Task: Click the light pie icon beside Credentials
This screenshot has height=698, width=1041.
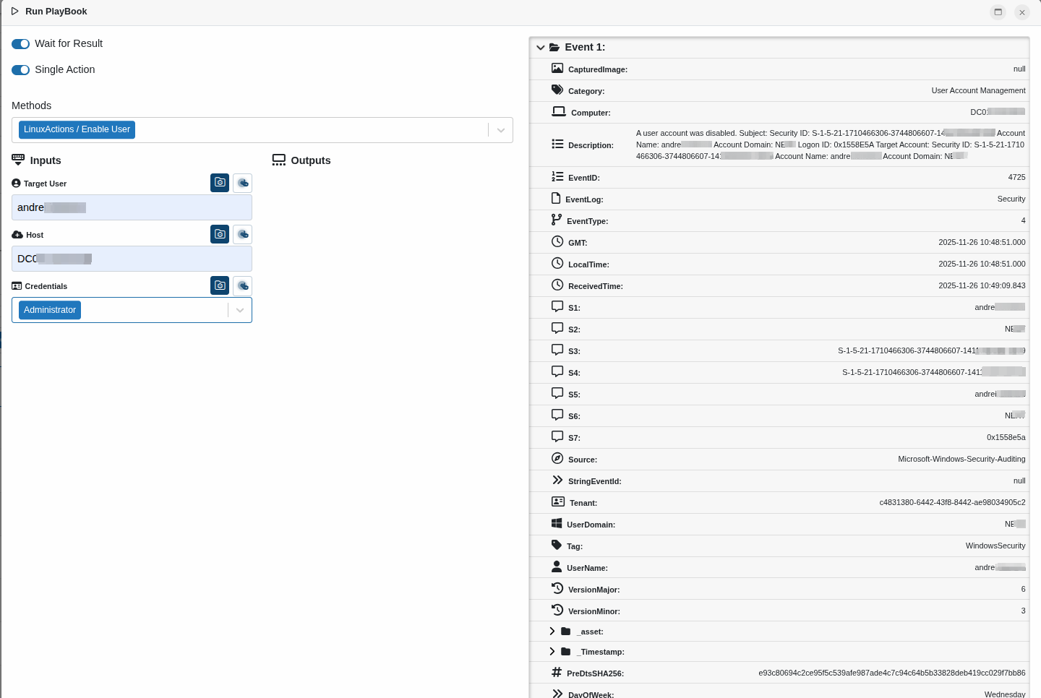Action: coord(243,285)
